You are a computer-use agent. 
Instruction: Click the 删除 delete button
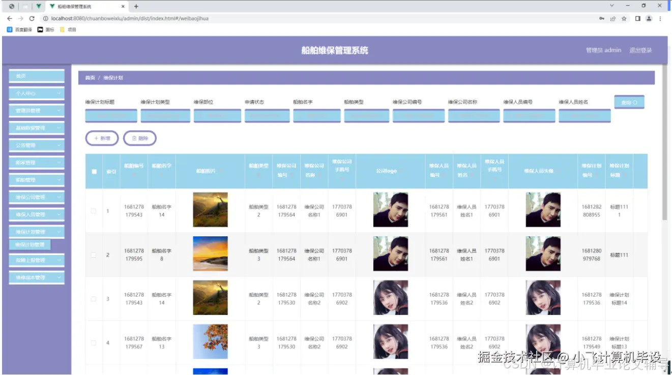pos(140,138)
